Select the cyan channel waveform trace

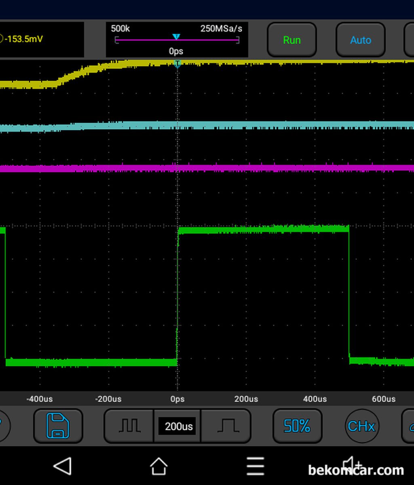(x=207, y=126)
